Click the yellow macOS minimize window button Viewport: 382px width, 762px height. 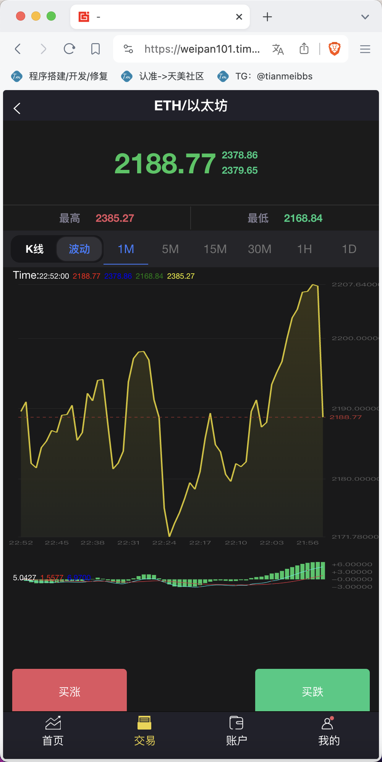(x=36, y=16)
